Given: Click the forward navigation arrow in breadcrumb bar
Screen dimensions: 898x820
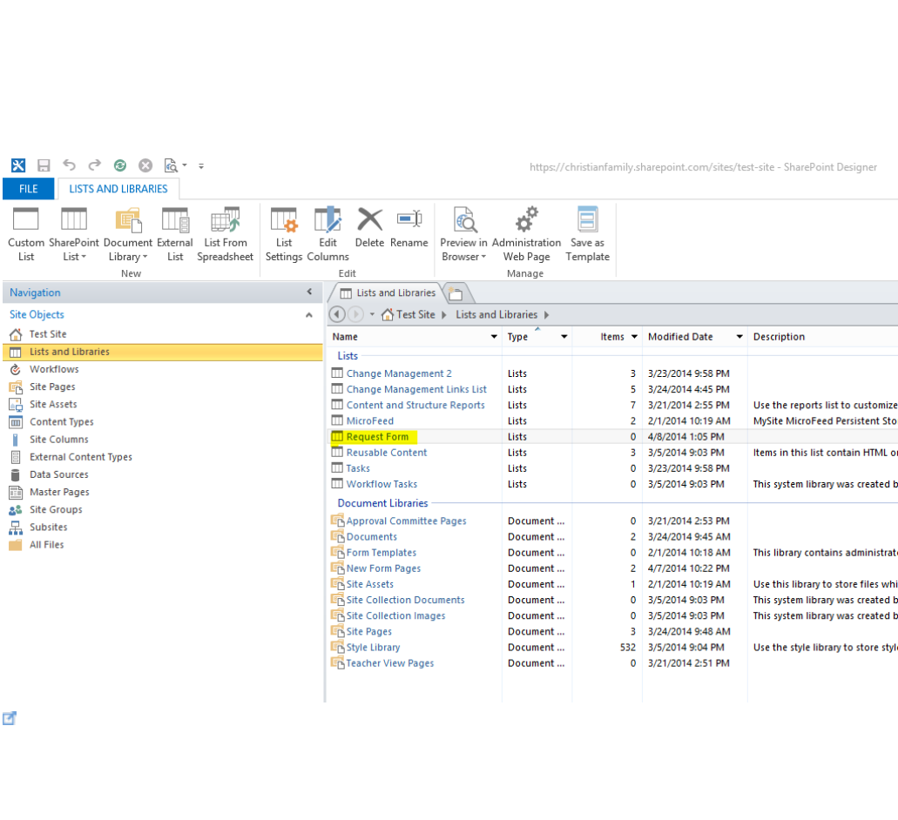Looking at the screenshot, I should (355, 314).
